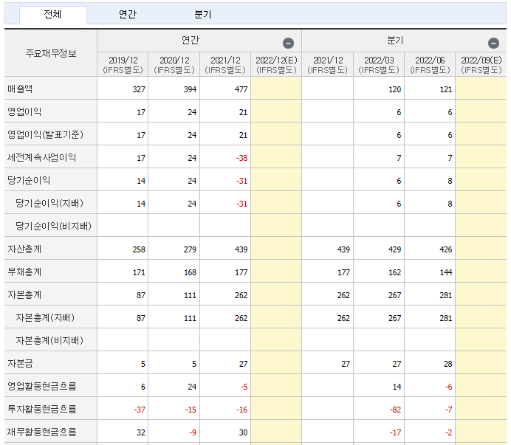
Task: Click the 자산총계 quarterly value 429
Action: click(x=394, y=249)
